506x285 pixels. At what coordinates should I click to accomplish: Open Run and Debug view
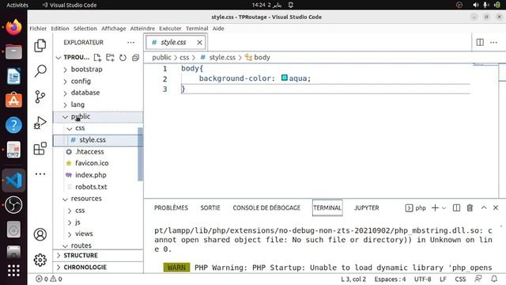[40, 123]
